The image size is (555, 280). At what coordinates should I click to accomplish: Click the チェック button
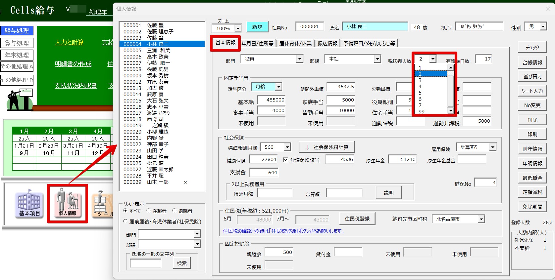coord(532,47)
